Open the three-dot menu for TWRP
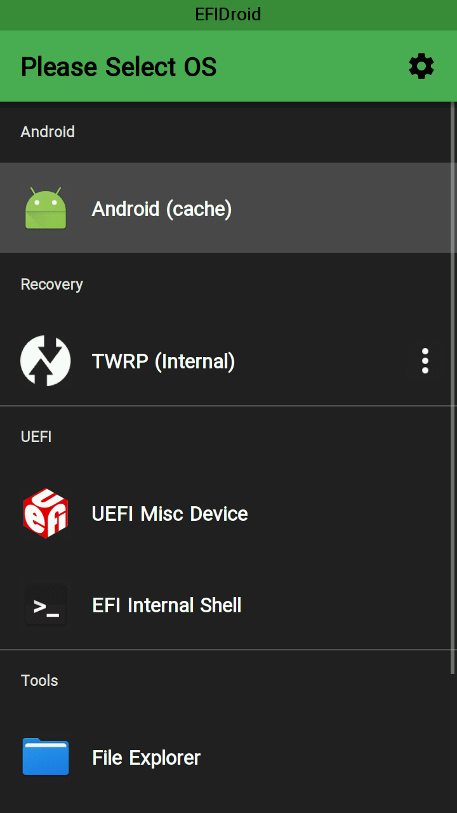This screenshot has width=457, height=813. (425, 361)
